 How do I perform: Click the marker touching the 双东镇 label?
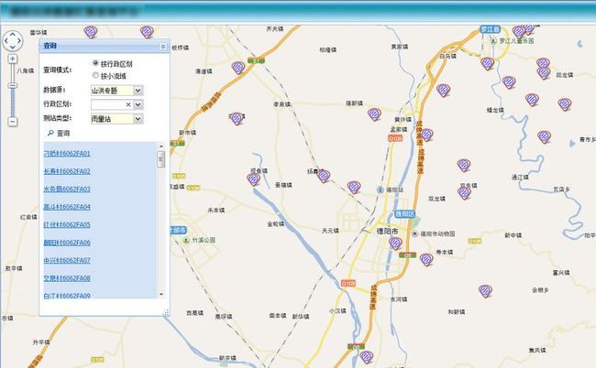[465, 193]
